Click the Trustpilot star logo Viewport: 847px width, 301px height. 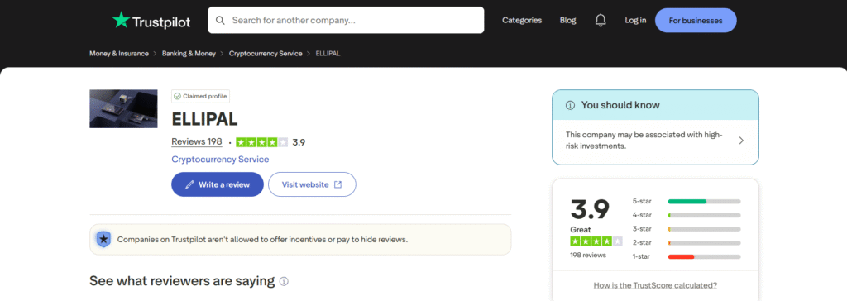121,20
